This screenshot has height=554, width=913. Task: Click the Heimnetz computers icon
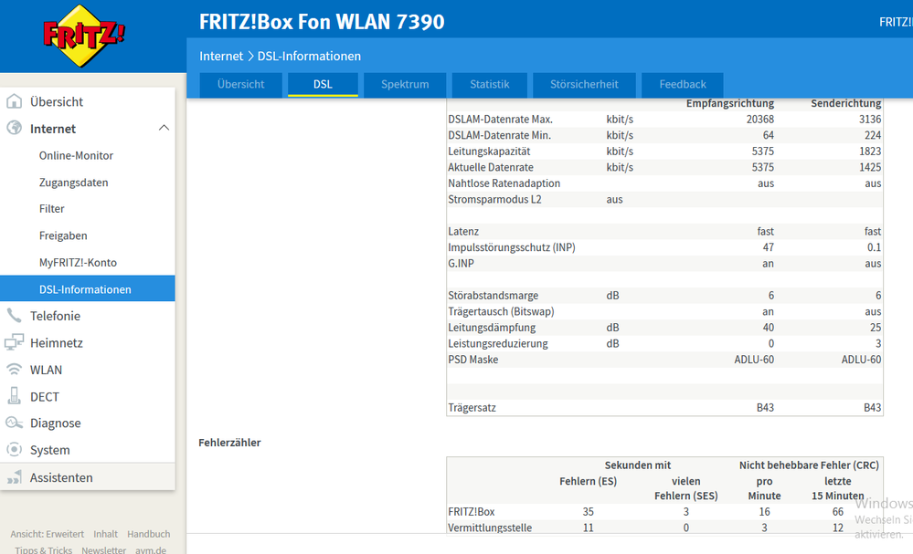[14, 342]
